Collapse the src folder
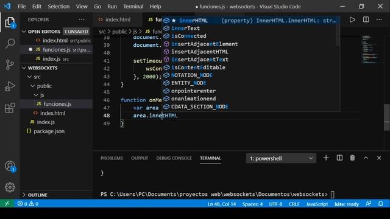This screenshot has width=390, height=219. click(x=30, y=77)
